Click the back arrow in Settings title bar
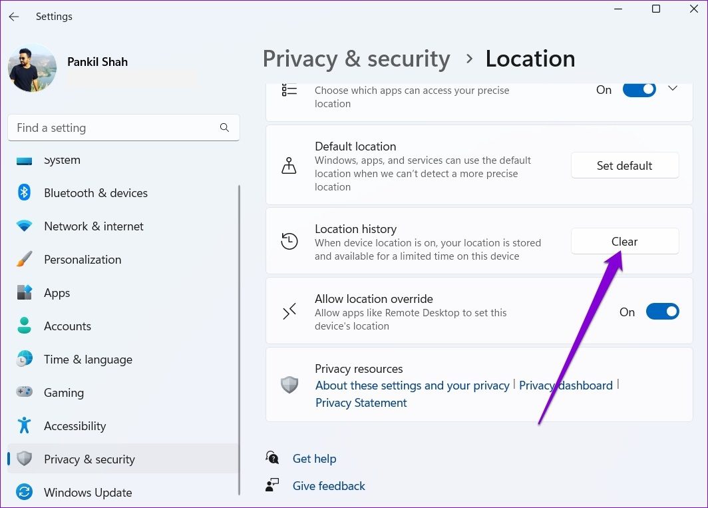 click(x=14, y=17)
